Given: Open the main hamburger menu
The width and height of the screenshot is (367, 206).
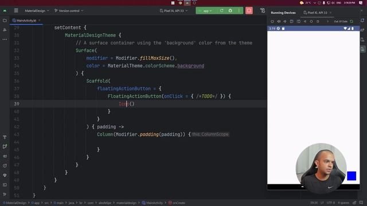Looking at the screenshot, I should click(16, 10).
